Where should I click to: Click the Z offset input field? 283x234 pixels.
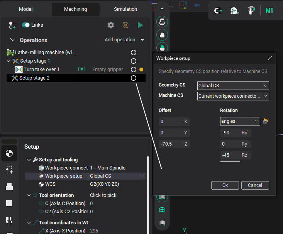pos(171,144)
